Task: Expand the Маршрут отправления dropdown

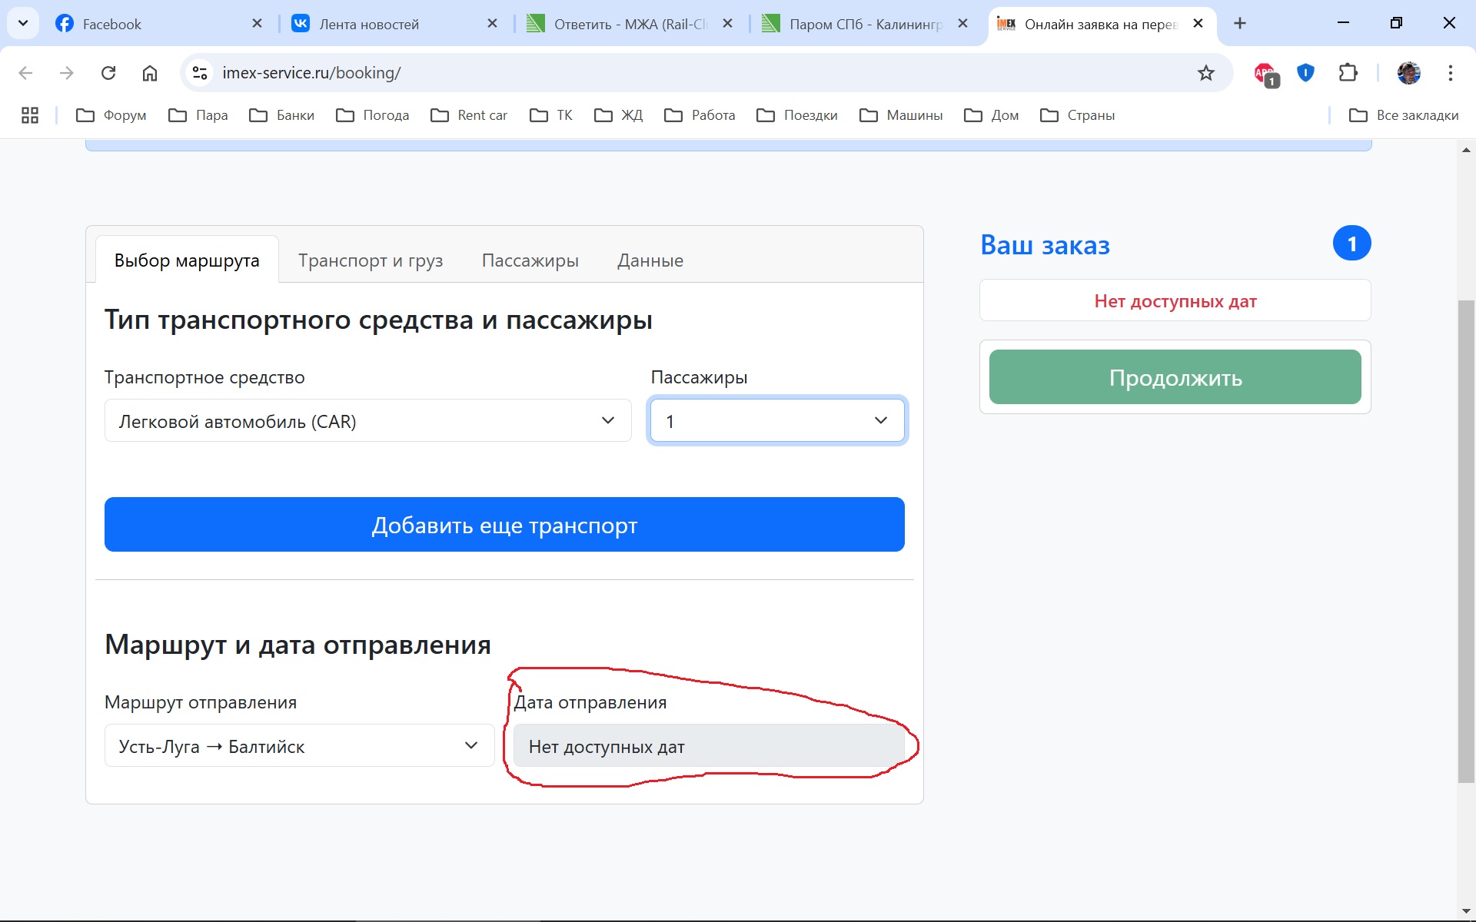Action: (299, 746)
